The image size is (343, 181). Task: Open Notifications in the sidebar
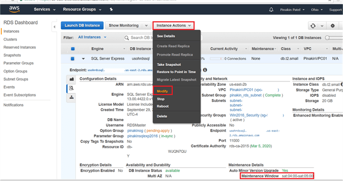(13, 105)
